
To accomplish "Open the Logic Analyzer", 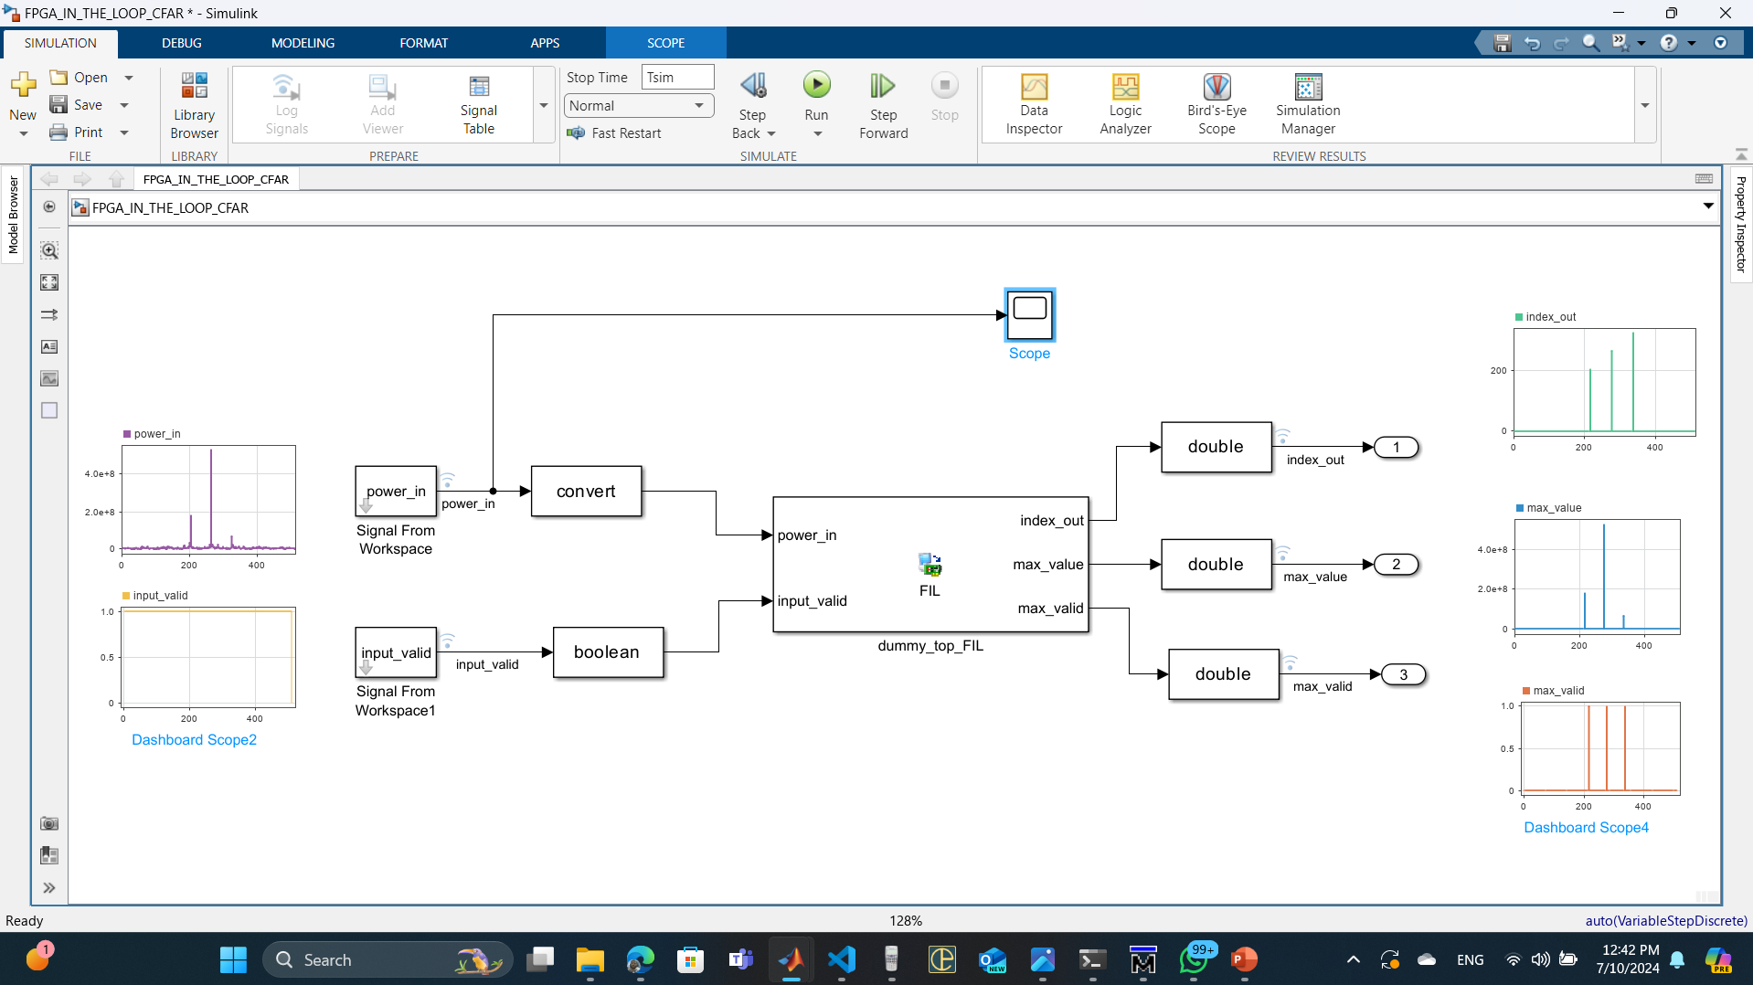I will 1125,105.
